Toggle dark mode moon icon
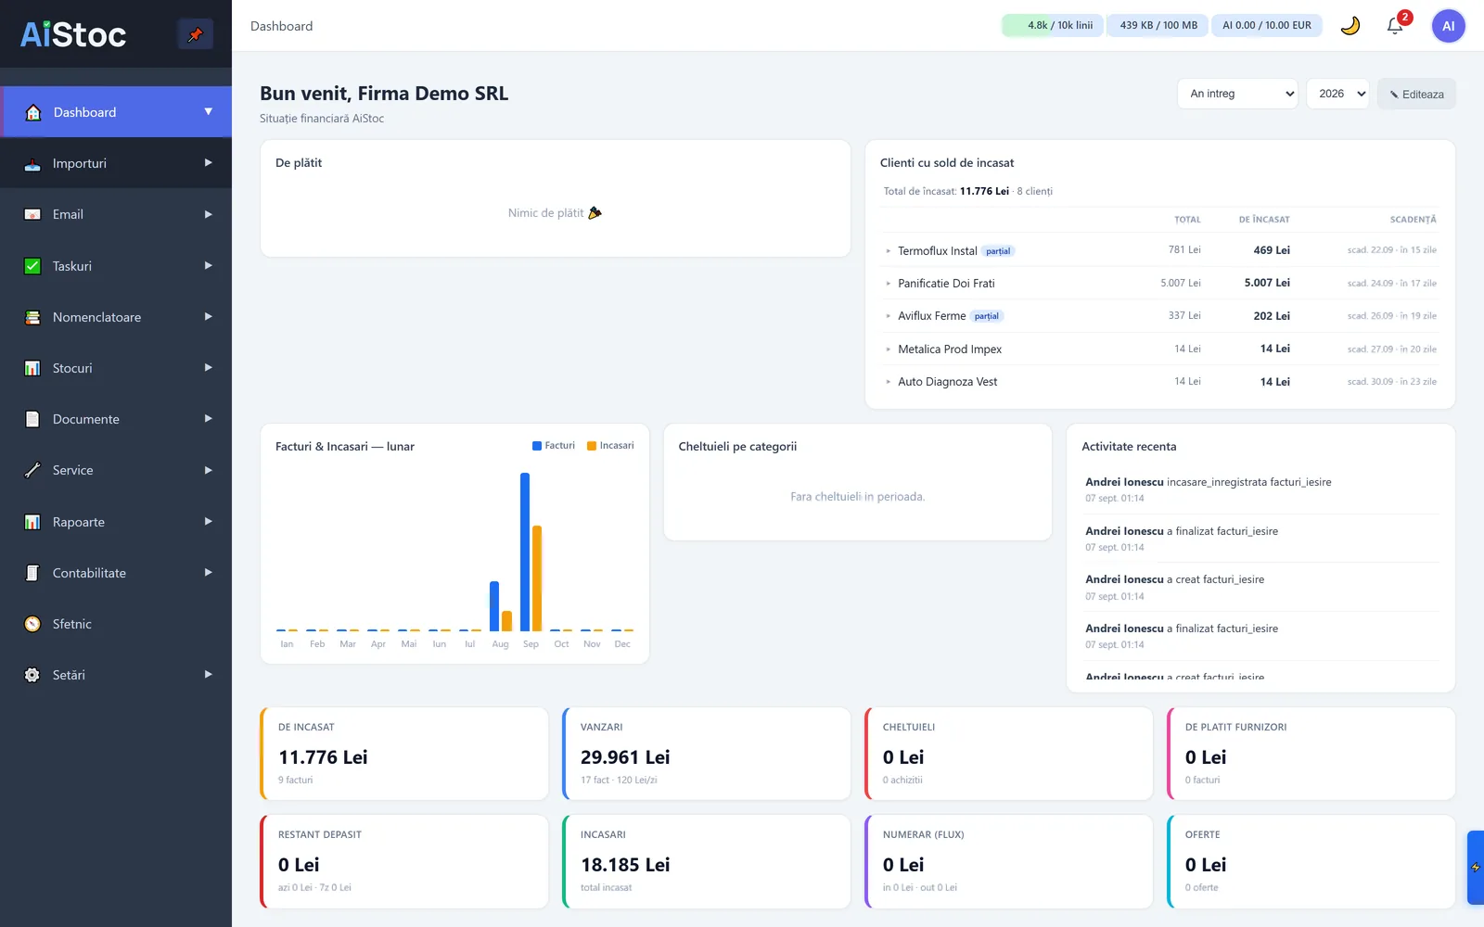This screenshot has height=927, width=1484. click(x=1350, y=26)
